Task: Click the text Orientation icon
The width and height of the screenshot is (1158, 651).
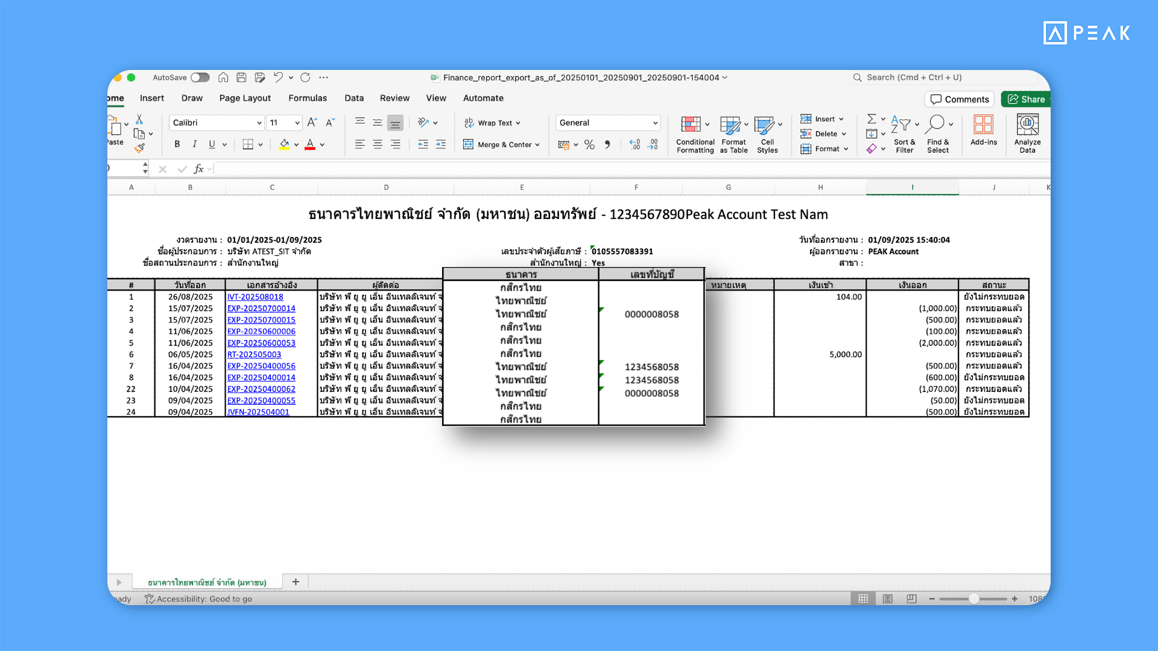Action: 423,122
